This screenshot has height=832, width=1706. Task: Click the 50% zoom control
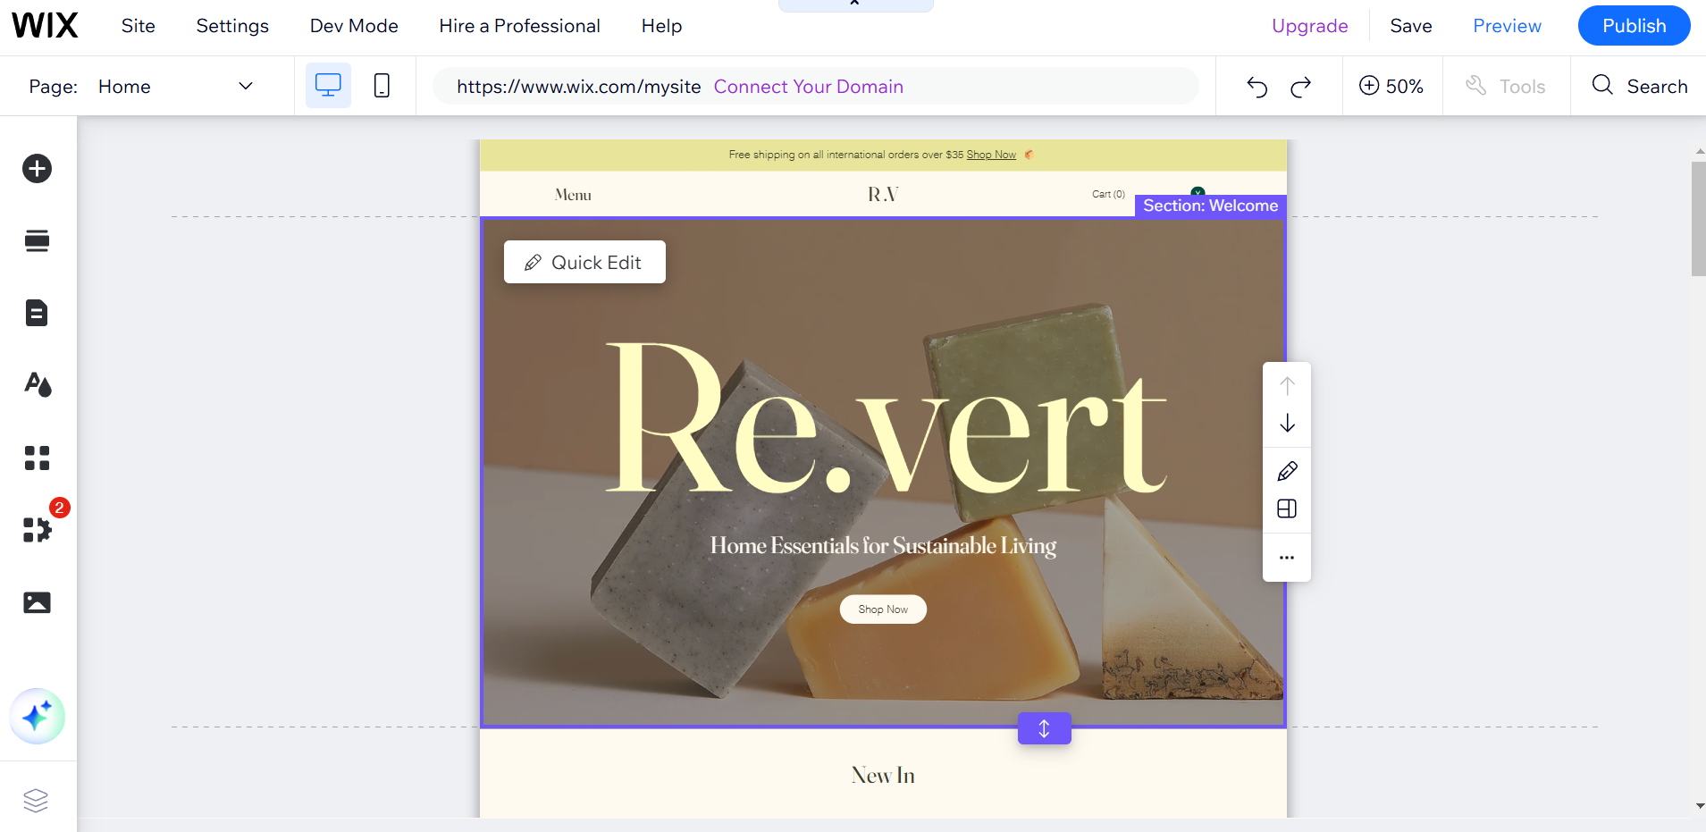pyautogui.click(x=1391, y=87)
